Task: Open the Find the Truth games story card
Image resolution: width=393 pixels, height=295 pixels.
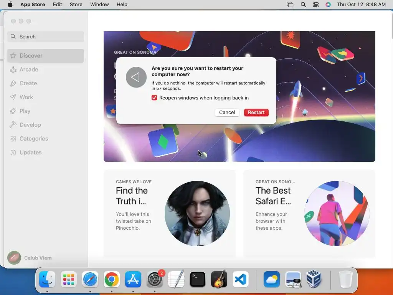Action: coord(170,214)
